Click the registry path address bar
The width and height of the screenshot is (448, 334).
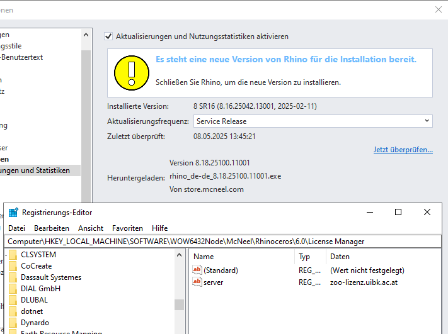pyautogui.click(x=222, y=242)
